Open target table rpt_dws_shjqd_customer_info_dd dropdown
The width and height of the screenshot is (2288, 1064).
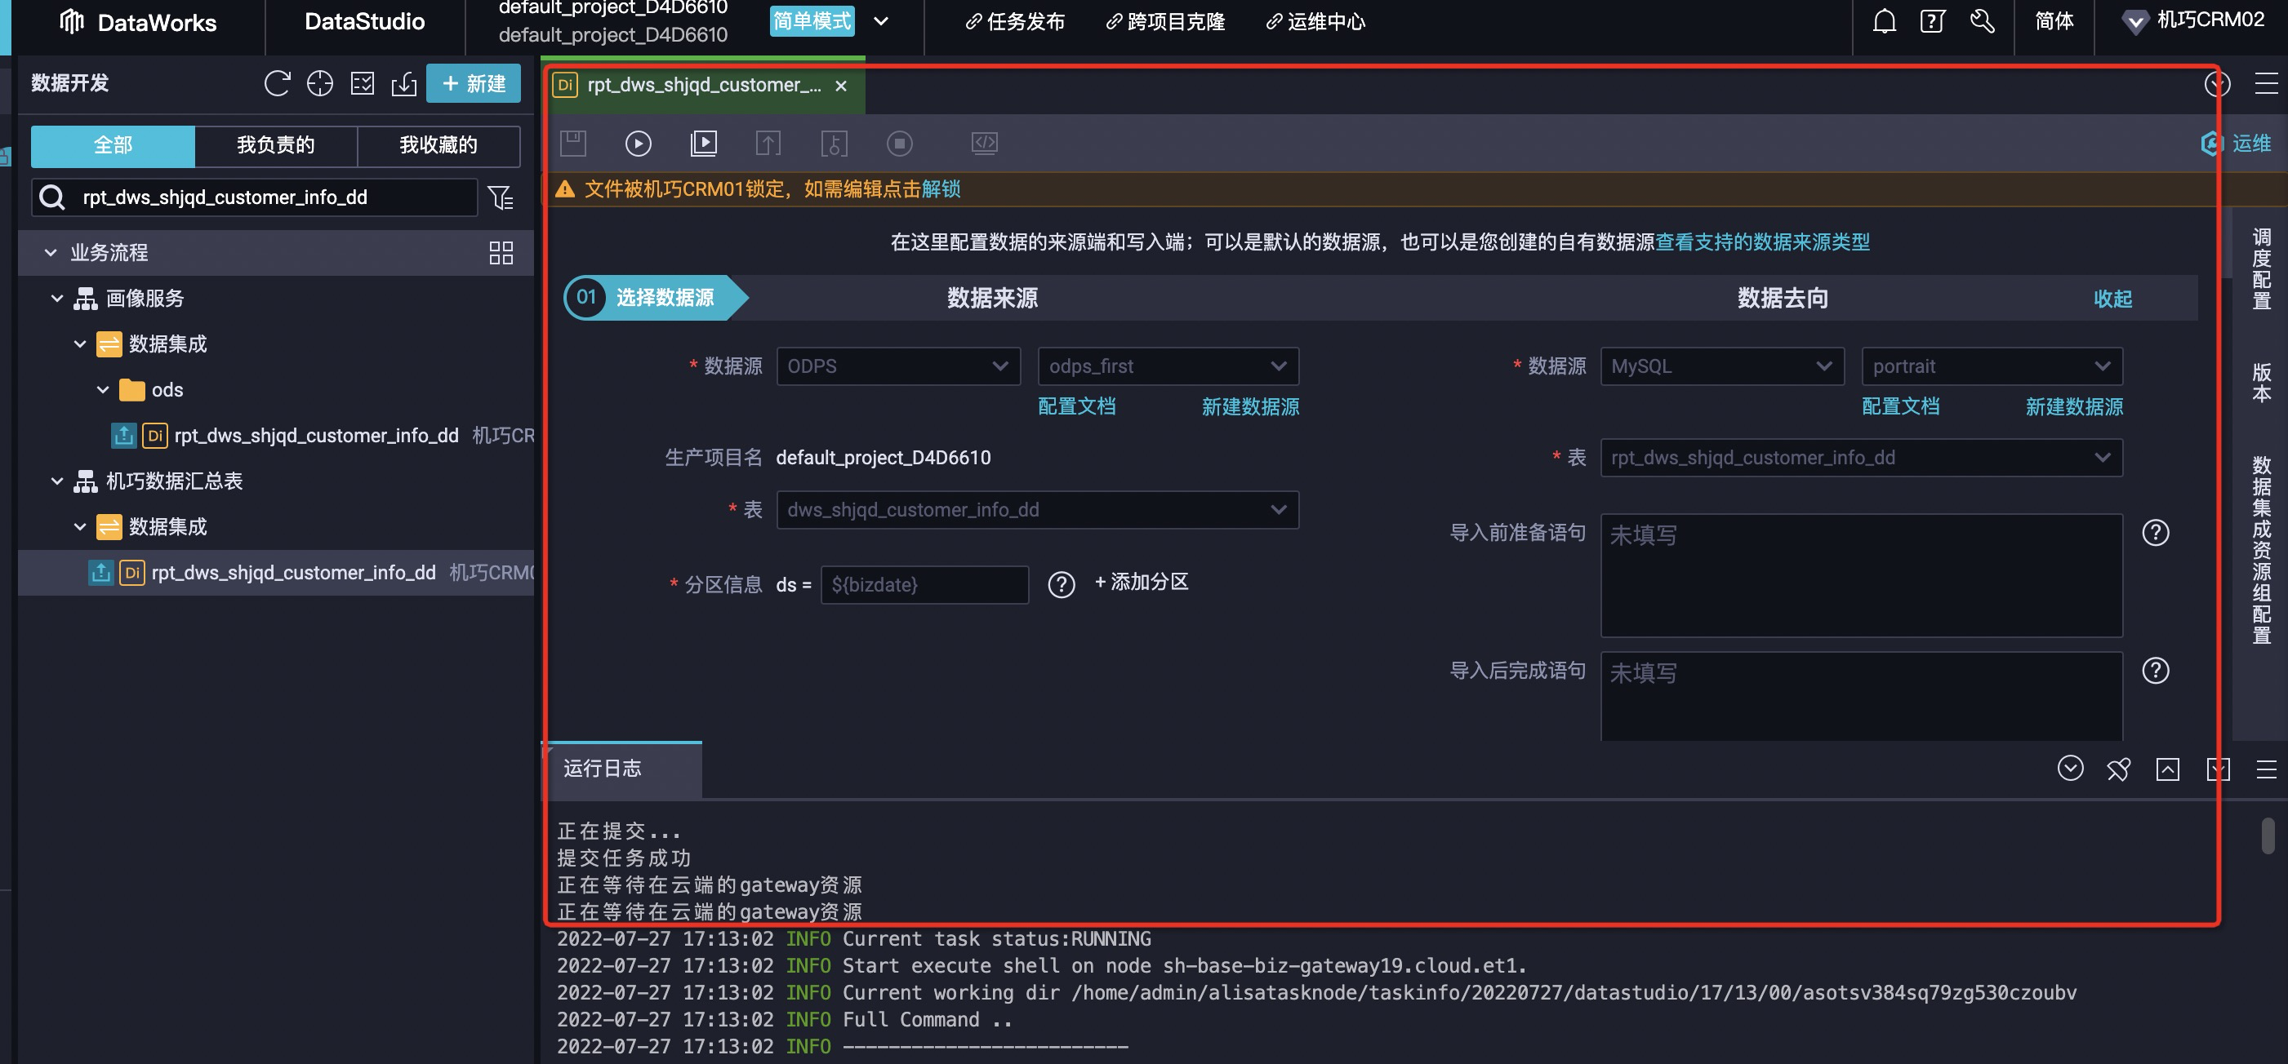pyautogui.click(x=1862, y=458)
